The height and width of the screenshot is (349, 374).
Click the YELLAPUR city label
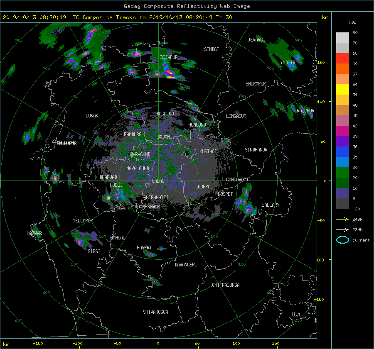[x=83, y=221]
